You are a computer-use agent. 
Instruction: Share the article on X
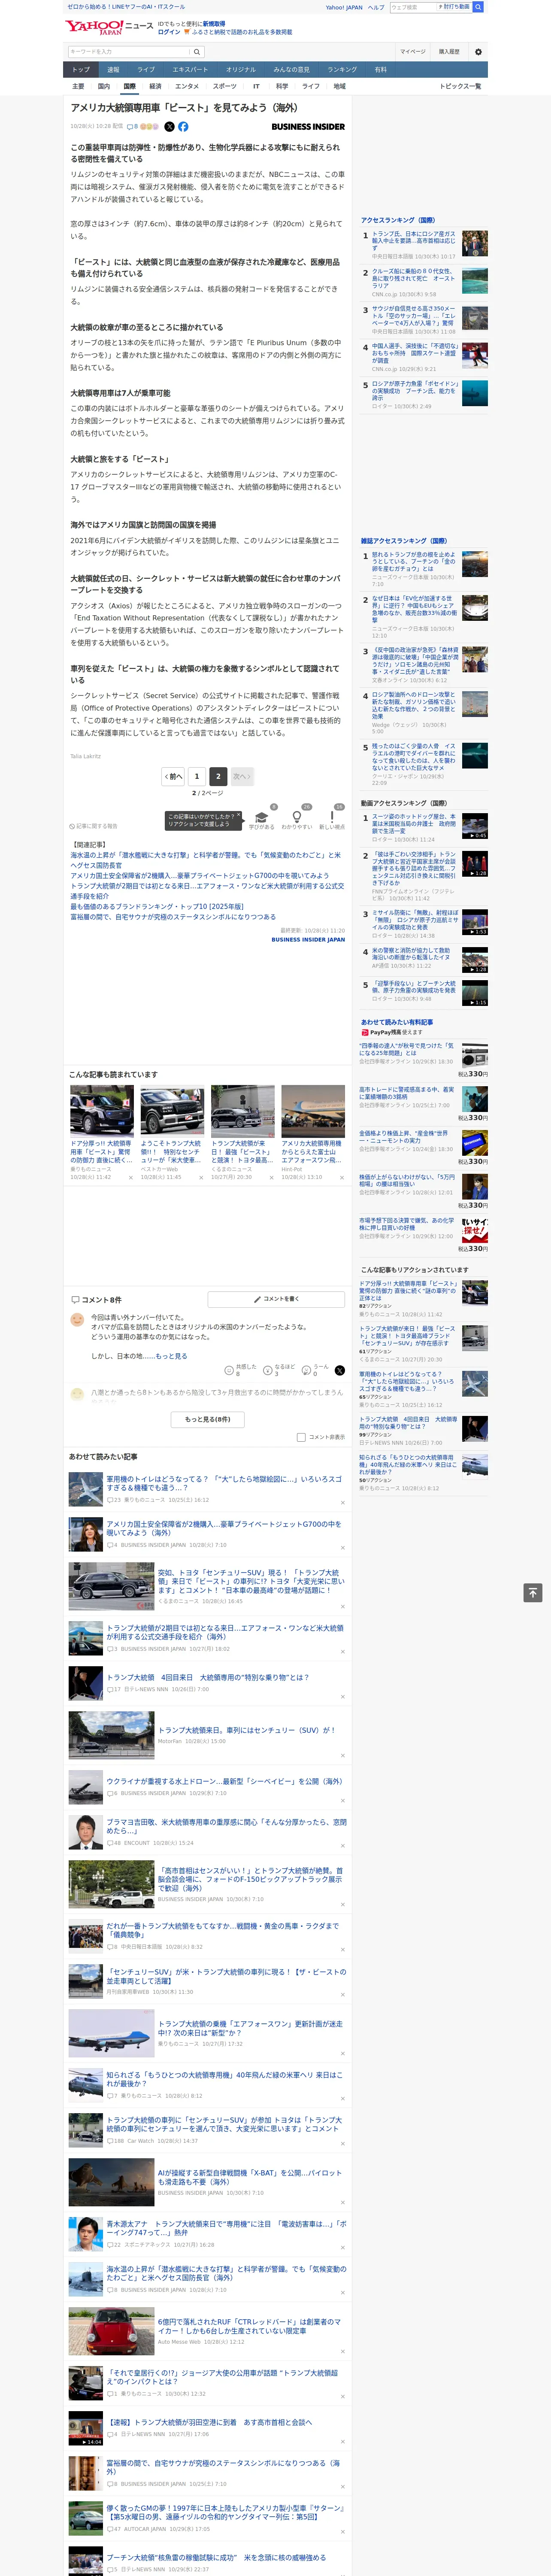tap(169, 127)
